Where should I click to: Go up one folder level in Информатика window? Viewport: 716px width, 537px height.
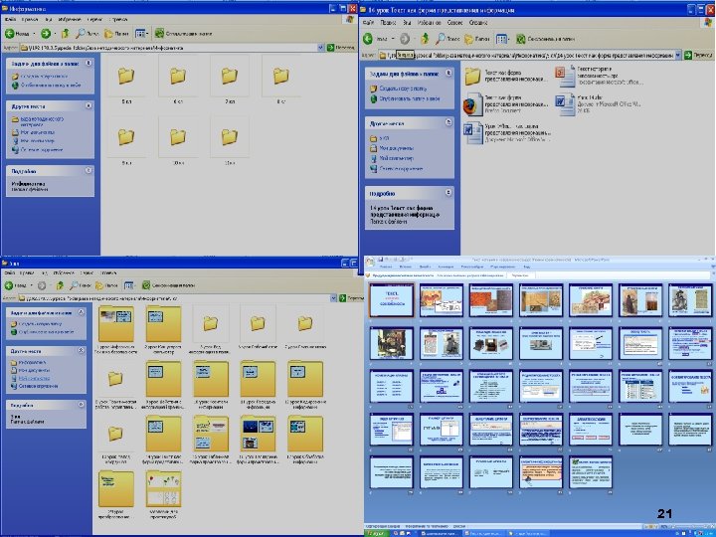pyautogui.click(x=66, y=34)
